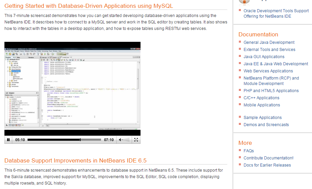The height and width of the screenshot is (189, 312).
Task: Open General Java Development docs
Action: (x=269, y=42)
